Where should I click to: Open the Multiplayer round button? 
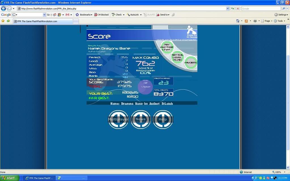118,119
